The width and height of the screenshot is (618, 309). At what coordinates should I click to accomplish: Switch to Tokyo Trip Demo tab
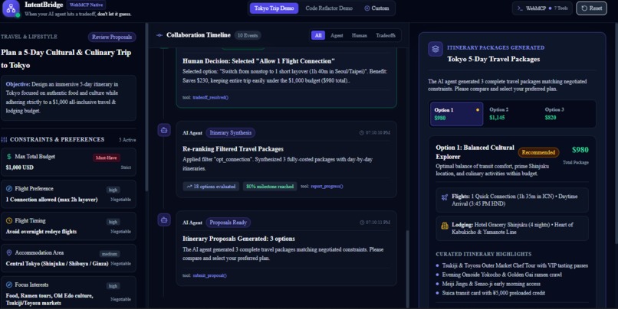tap(274, 8)
